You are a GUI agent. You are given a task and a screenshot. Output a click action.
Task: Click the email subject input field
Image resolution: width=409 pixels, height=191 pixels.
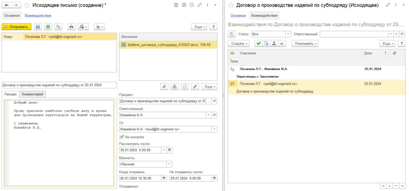point(59,85)
